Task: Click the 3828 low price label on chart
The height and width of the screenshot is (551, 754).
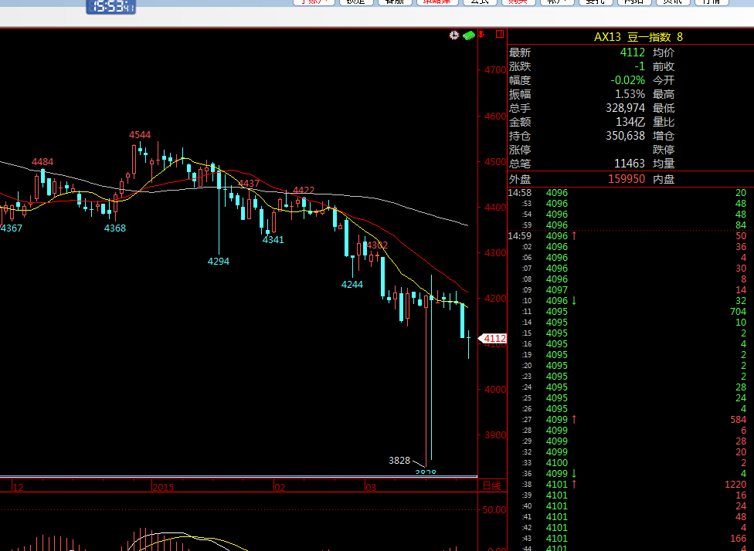Action: click(x=399, y=460)
